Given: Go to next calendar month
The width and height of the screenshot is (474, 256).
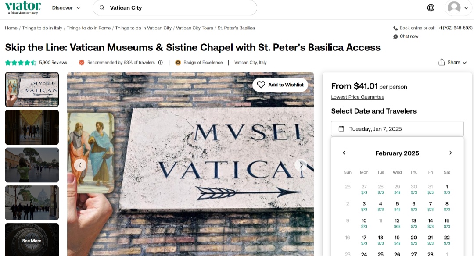Looking at the screenshot, I should tap(450, 153).
